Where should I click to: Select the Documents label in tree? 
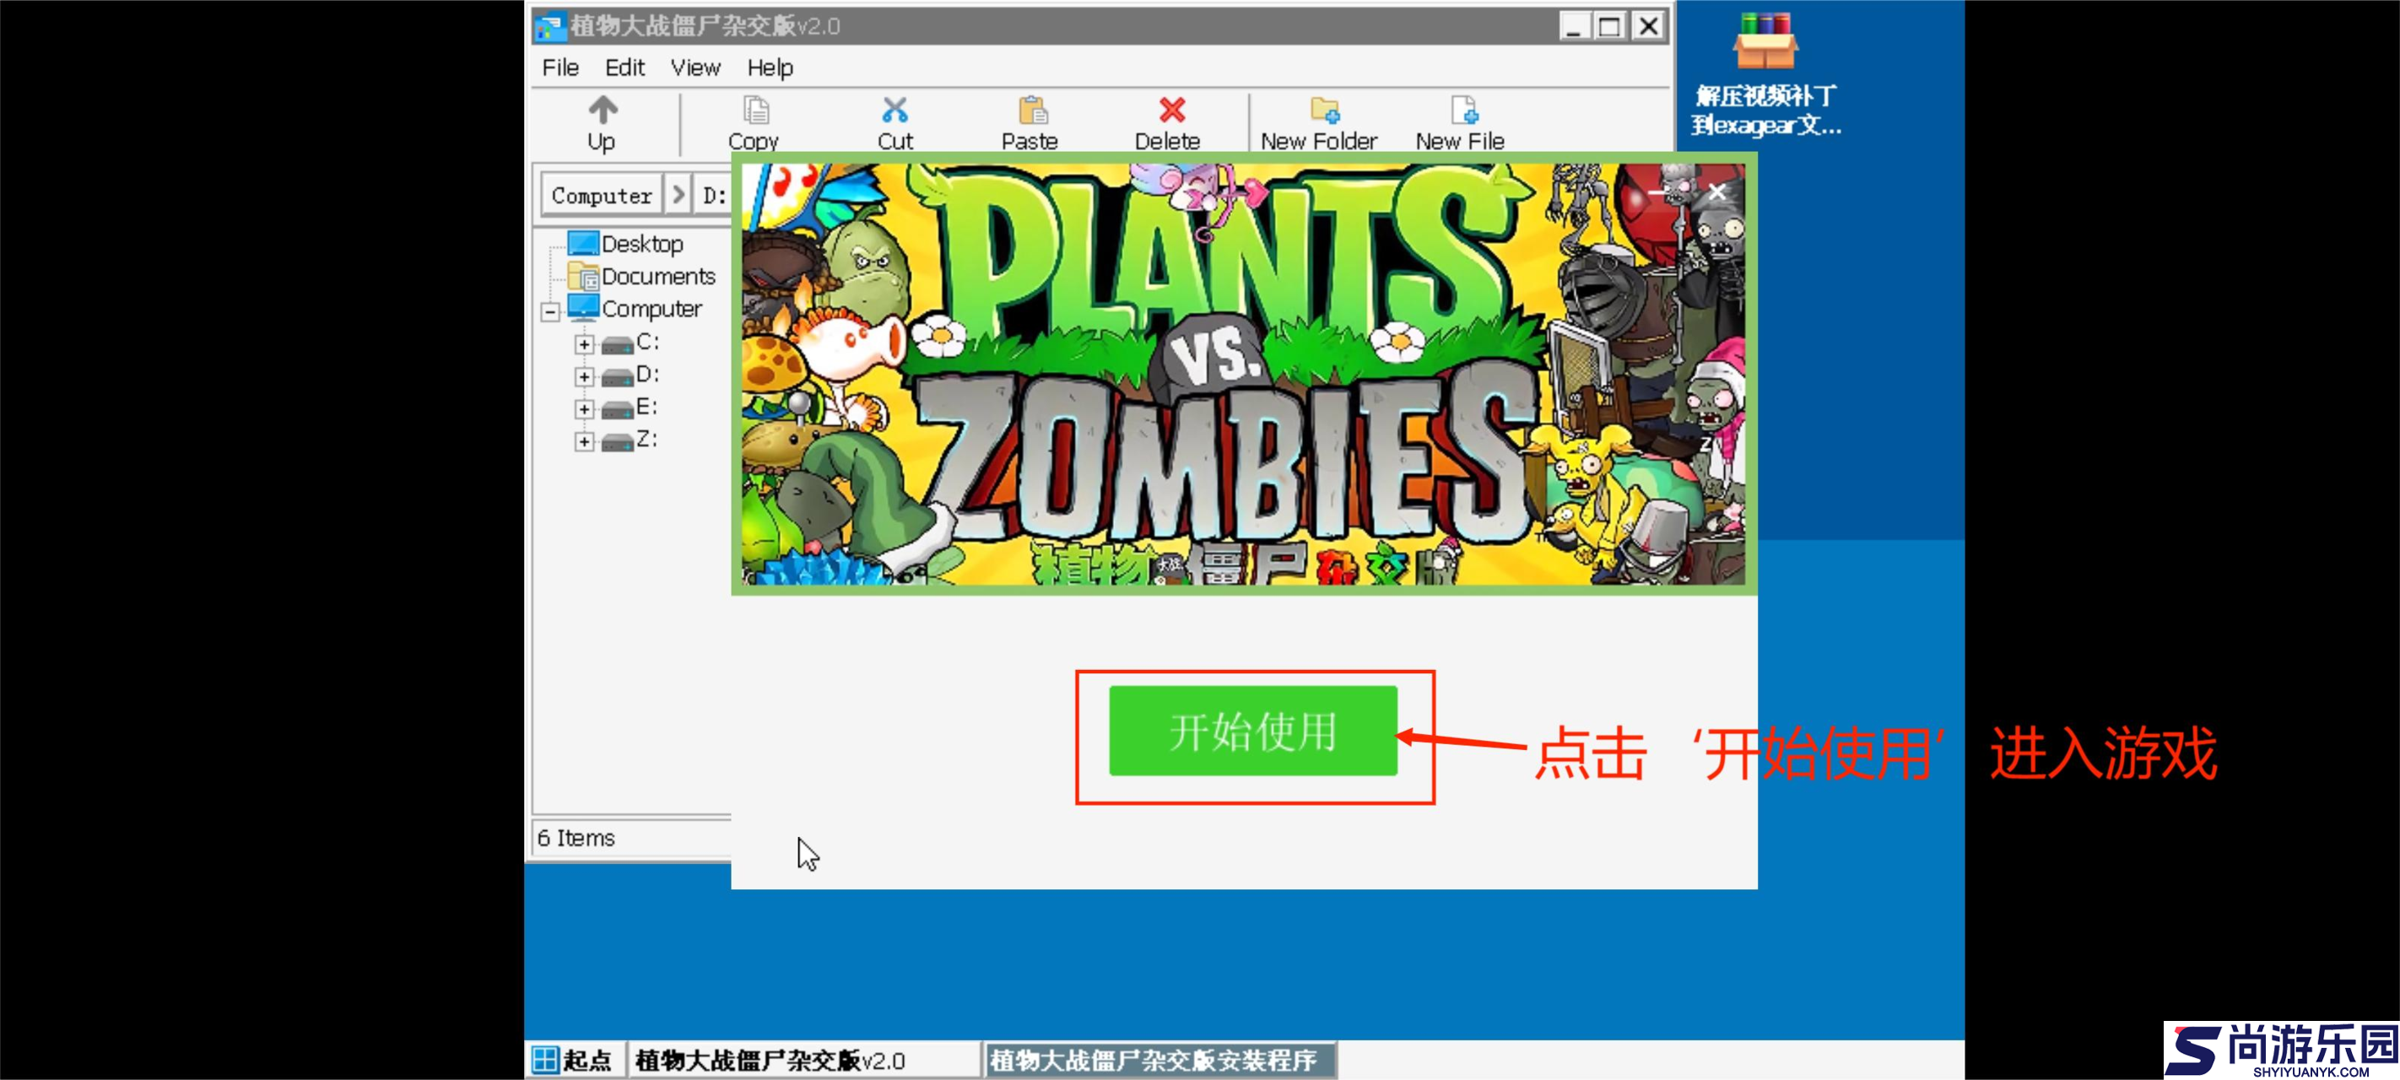659,277
